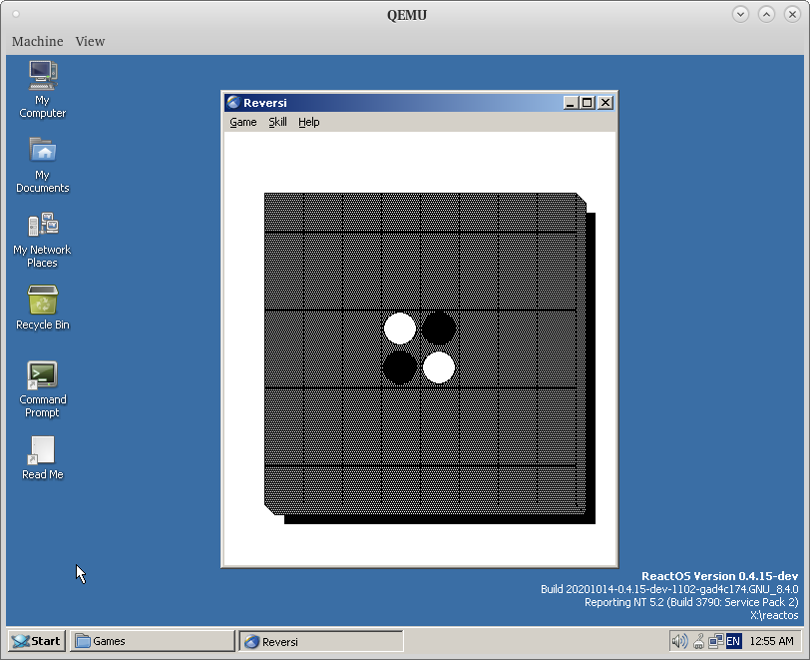
Task: Click the bottom-left black Reversi piece
Action: pos(400,367)
